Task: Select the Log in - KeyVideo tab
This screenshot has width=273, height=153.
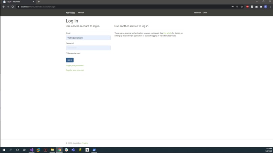Action: pos(18,2)
